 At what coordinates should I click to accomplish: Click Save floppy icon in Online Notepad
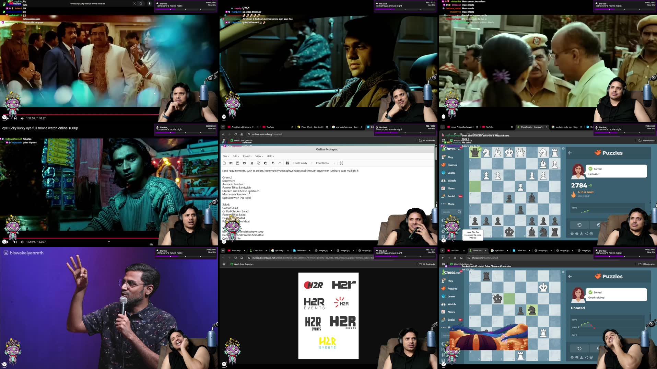pos(237,163)
